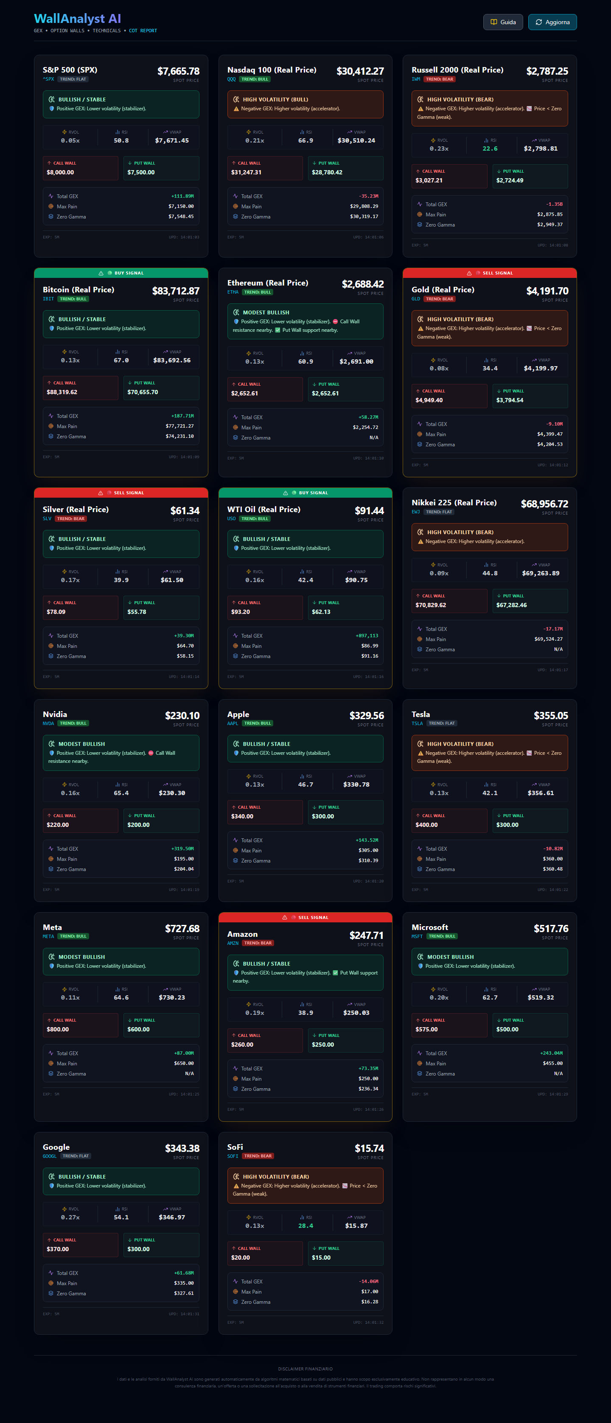Click the Negative GEX warning icon in Nasdaq 100 card

236,109
